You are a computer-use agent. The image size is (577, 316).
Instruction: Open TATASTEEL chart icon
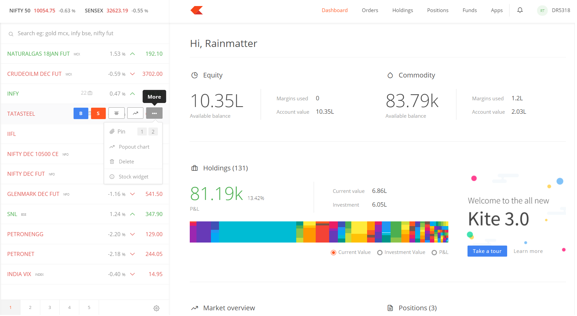click(136, 114)
